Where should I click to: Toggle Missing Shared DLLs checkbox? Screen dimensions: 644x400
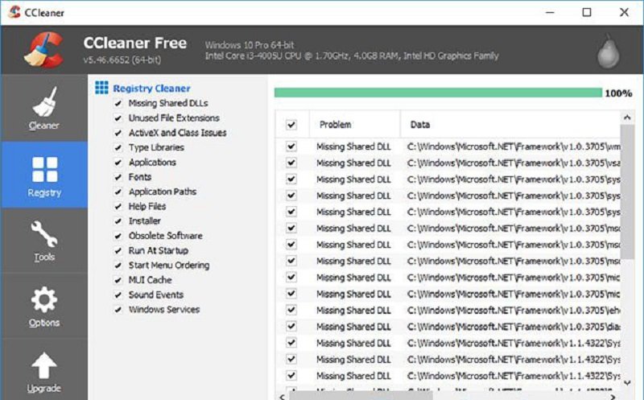pyautogui.click(x=118, y=104)
